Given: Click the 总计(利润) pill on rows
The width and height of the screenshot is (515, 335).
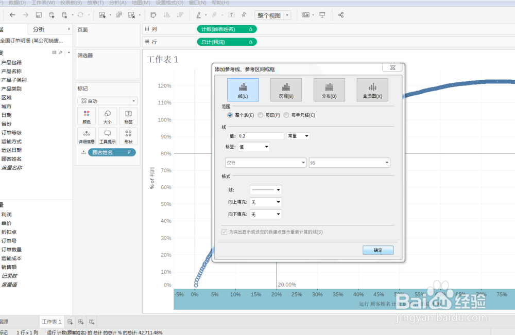Looking at the screenshot, I should (227, 42).
